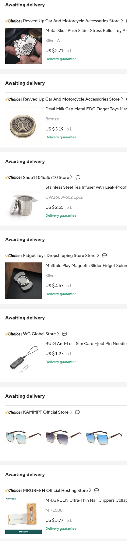The height and width of the screenshot is (541, 127).
Task: Expand MRGREEN Official Hosting Store chevron
Action: [x=90, y=490]
